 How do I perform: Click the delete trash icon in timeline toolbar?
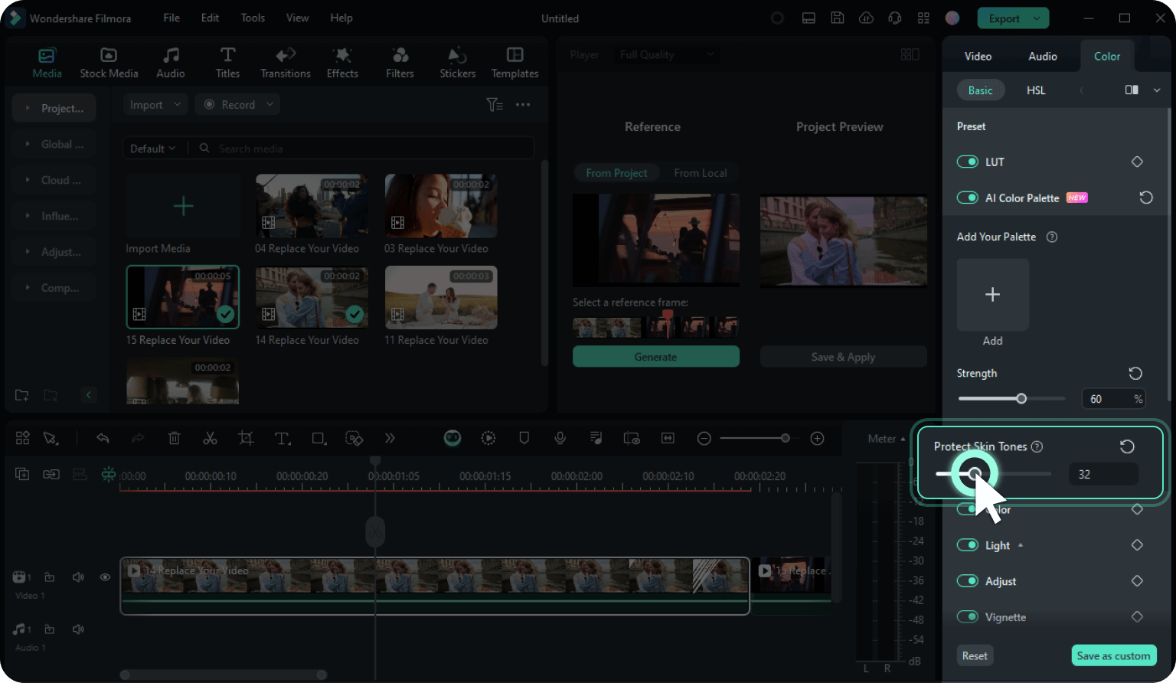click(174, 438)
